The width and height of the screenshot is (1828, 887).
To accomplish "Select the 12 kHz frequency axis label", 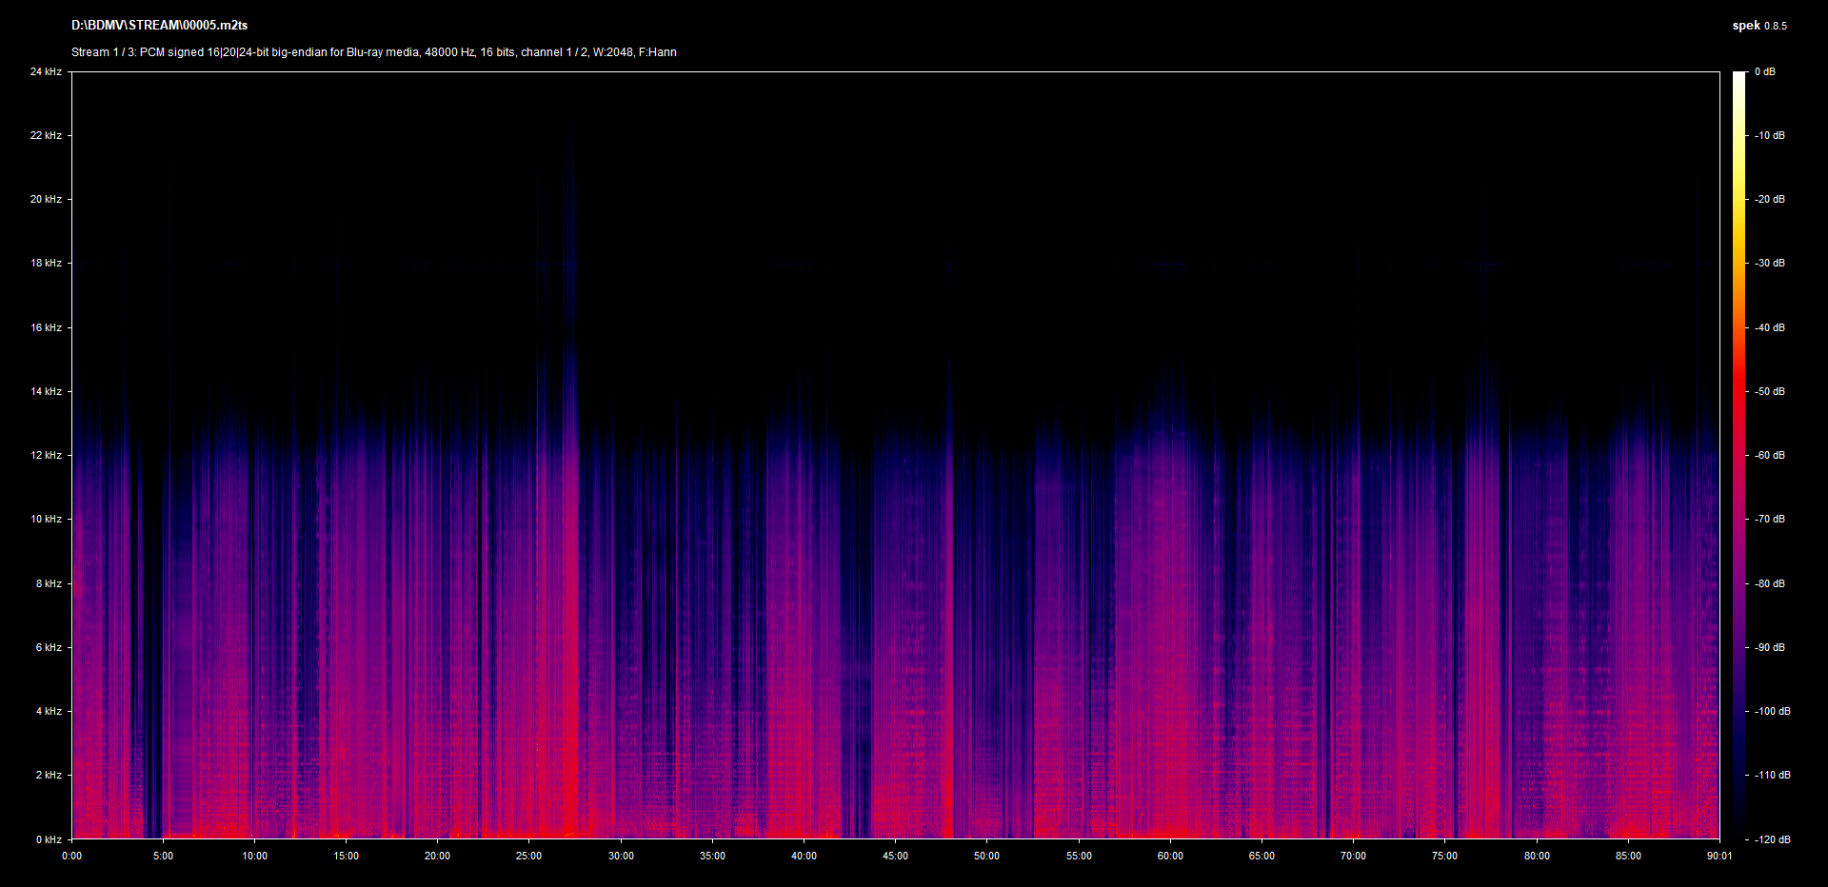I will (46, 455).
